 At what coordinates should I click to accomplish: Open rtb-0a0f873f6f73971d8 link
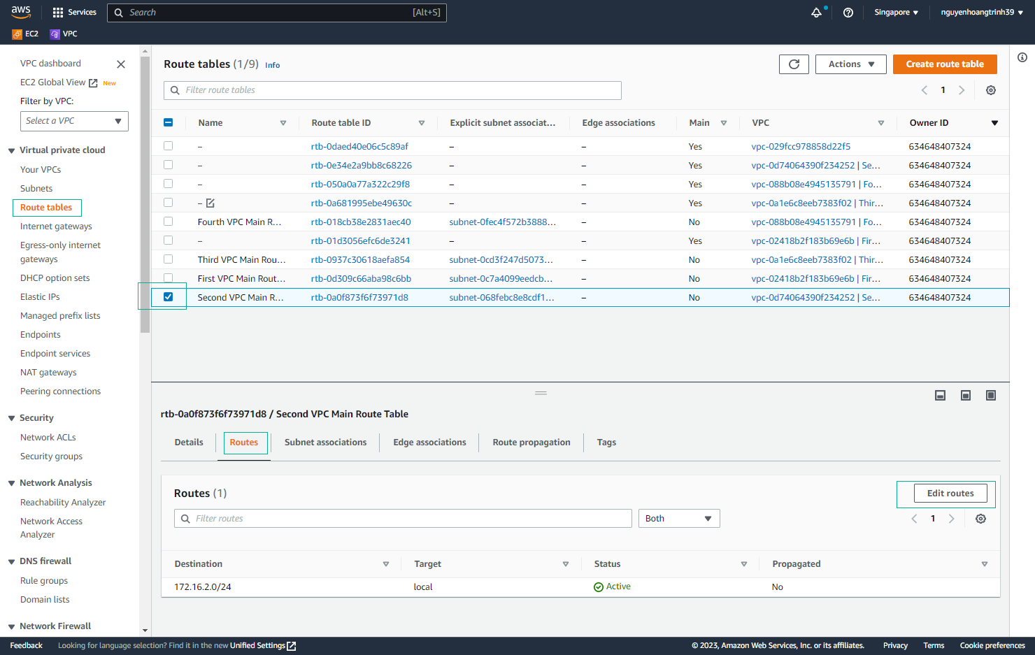tap(359, 298)
